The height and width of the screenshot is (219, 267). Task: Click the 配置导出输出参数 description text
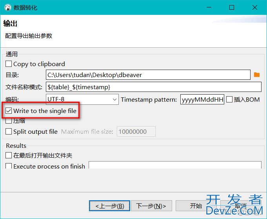[29, 36]
